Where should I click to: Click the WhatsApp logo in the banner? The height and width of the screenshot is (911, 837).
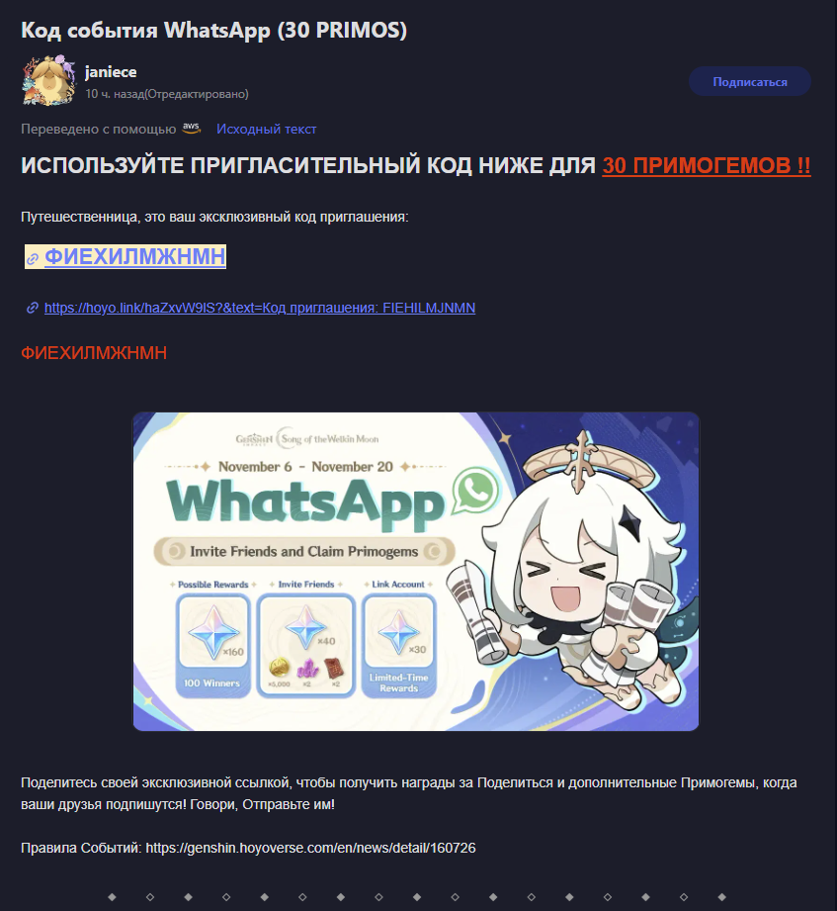point(474,491)
